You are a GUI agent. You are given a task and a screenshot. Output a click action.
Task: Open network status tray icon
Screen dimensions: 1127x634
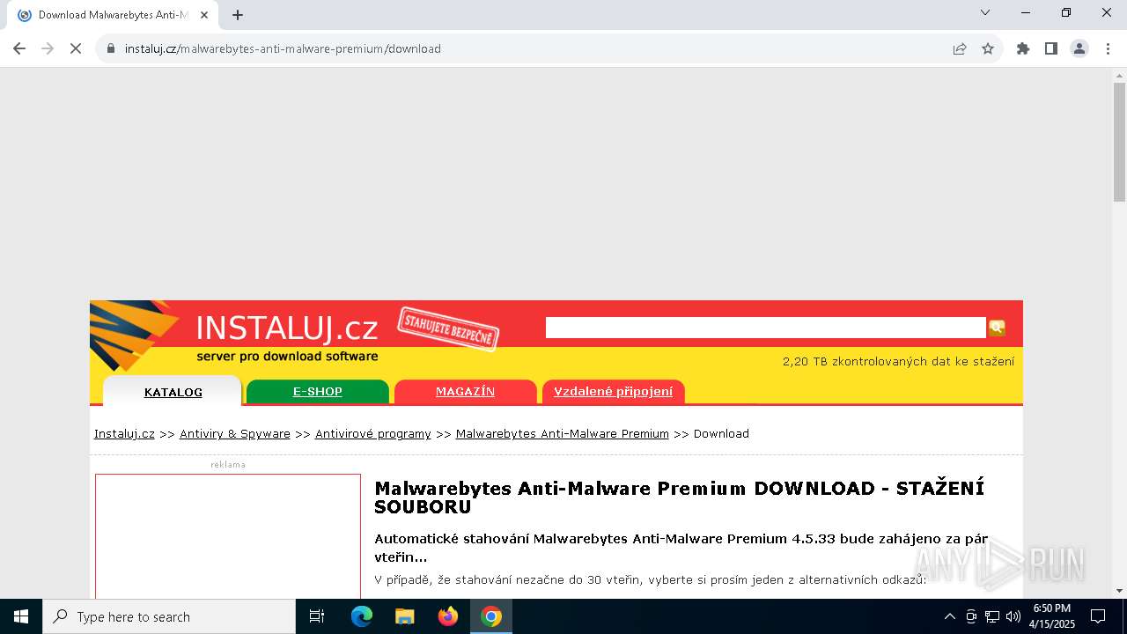point(992,616)
